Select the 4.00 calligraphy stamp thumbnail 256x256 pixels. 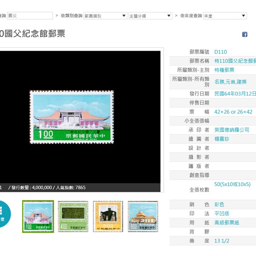point(73,216)
